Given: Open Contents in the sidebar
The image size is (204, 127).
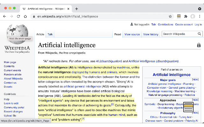Looking at the screenshot, I should point(9,66).
